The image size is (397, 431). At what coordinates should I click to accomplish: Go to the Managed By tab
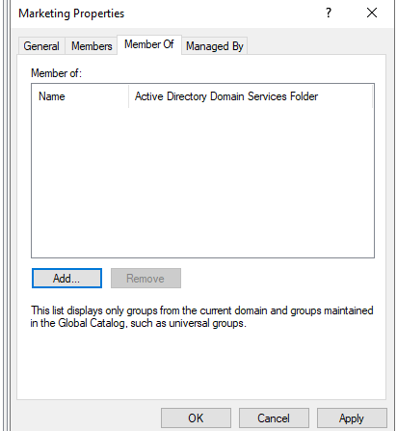(215, 46)
